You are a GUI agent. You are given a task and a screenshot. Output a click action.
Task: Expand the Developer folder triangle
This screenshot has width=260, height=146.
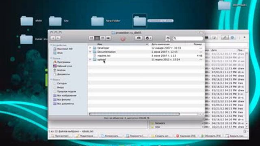(x=90, y=48)
